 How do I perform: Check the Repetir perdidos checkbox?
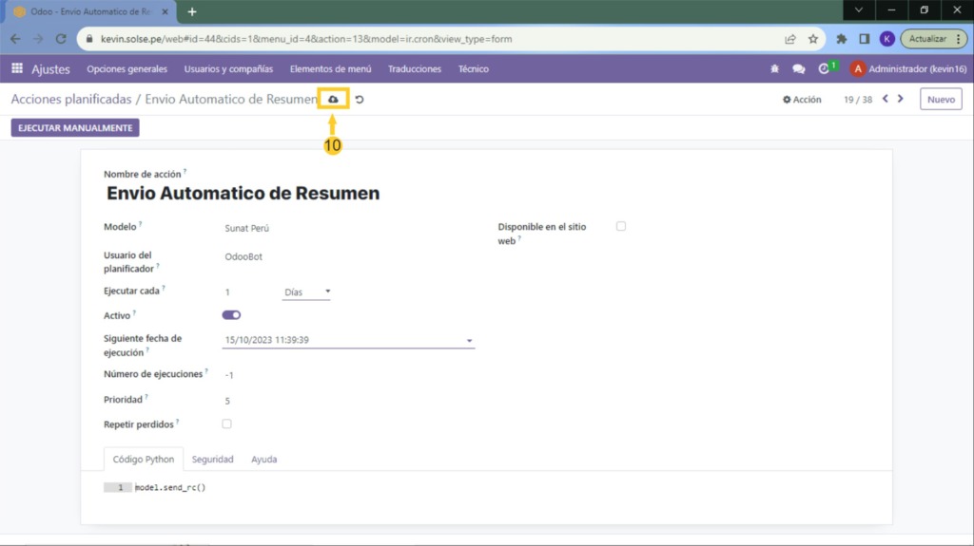pyautogui.click(x=226, y=424)
